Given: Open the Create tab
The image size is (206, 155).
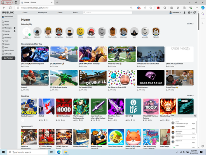Looking at the screenshot, I should click(x=60, y=12).
